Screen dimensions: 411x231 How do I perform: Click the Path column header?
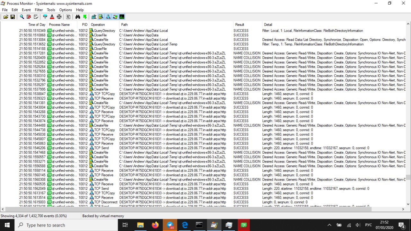(176, 24)
